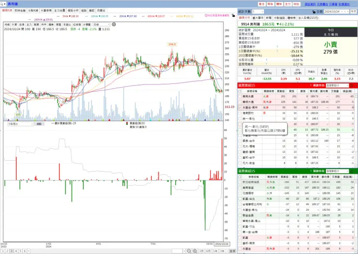Open the 重大事件 tab

(258, 18)
